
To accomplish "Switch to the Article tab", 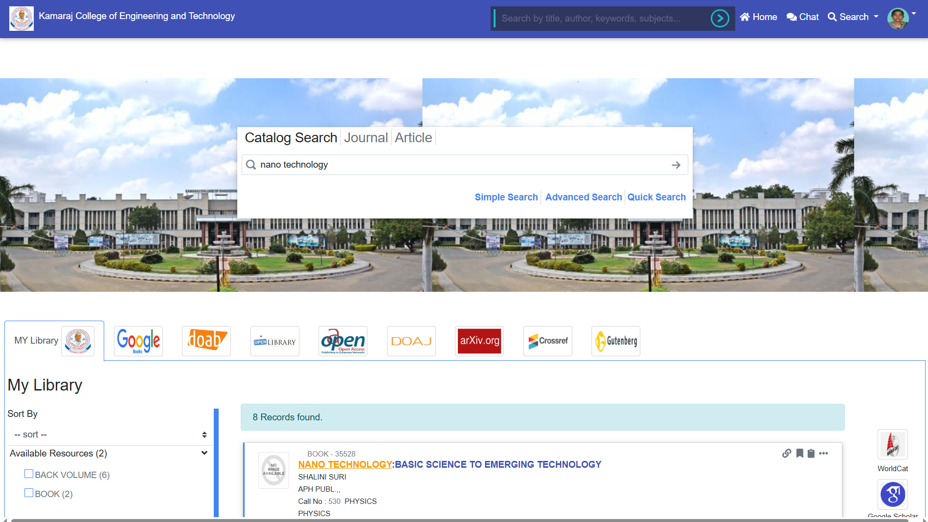I will pyautogui.click(x=413, y=138).
